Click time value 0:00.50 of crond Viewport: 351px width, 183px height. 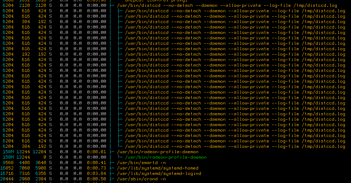tap(96, 179)
